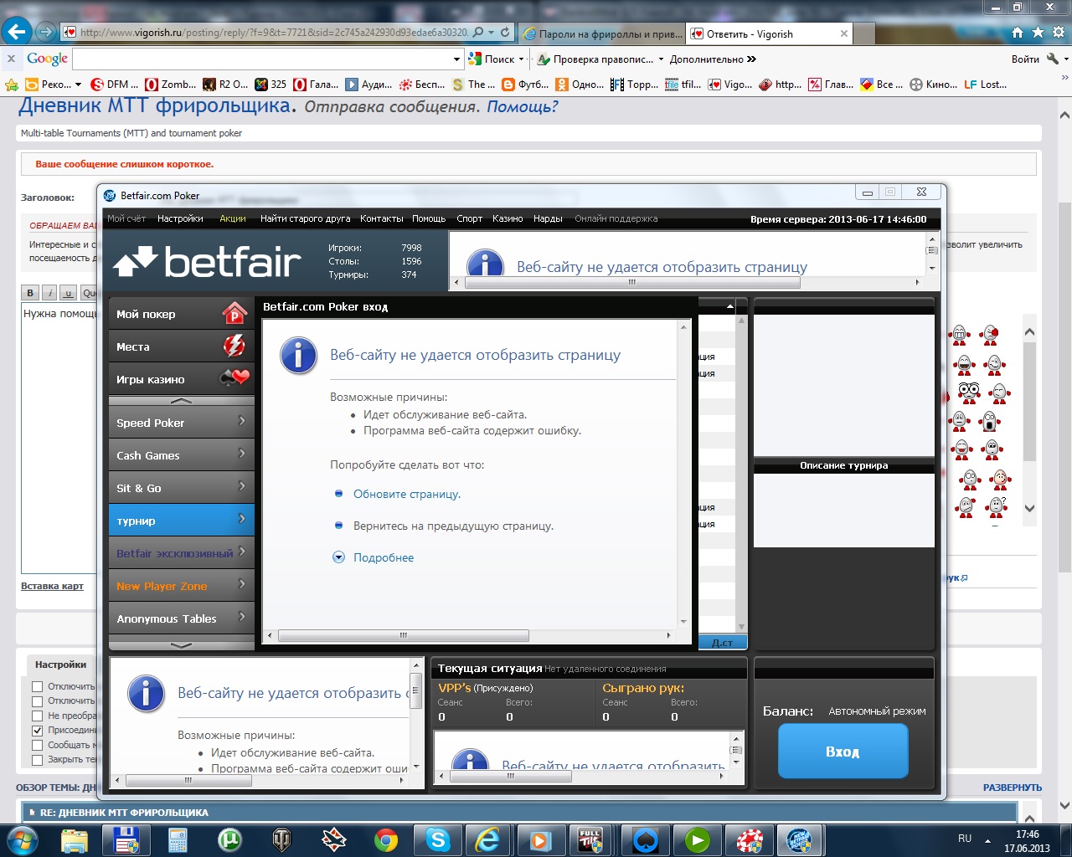
Task: Open the Google search box dropdown arrow
Action: pos(456,59)
